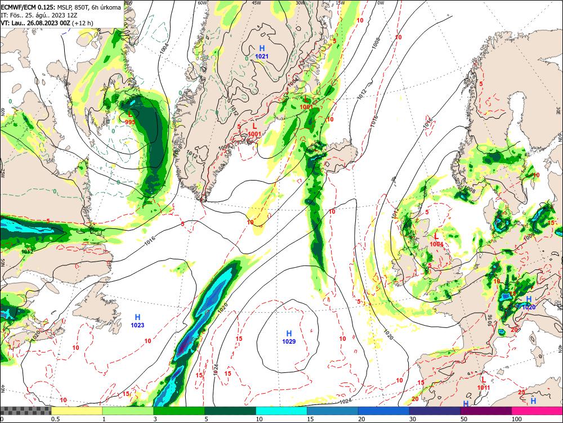
Task: Click the H 1020 high near the Alps
Action: click(x=529, y=303)
